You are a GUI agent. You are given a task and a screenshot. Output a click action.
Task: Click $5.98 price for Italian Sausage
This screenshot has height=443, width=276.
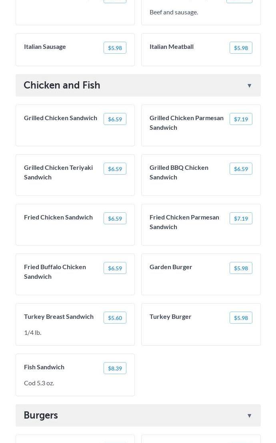pos(115,48)
